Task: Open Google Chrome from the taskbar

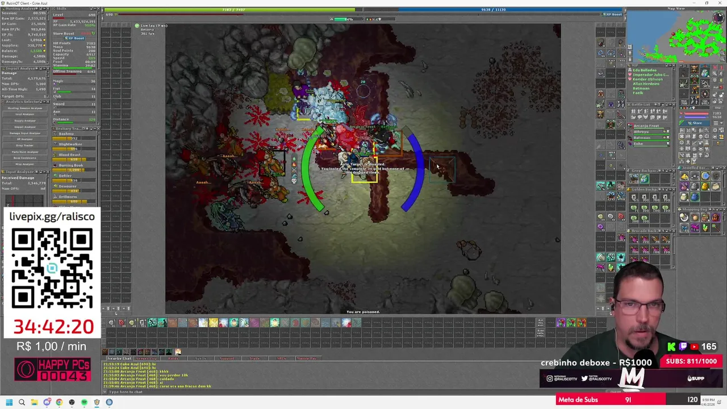Action: pos(59,402)
